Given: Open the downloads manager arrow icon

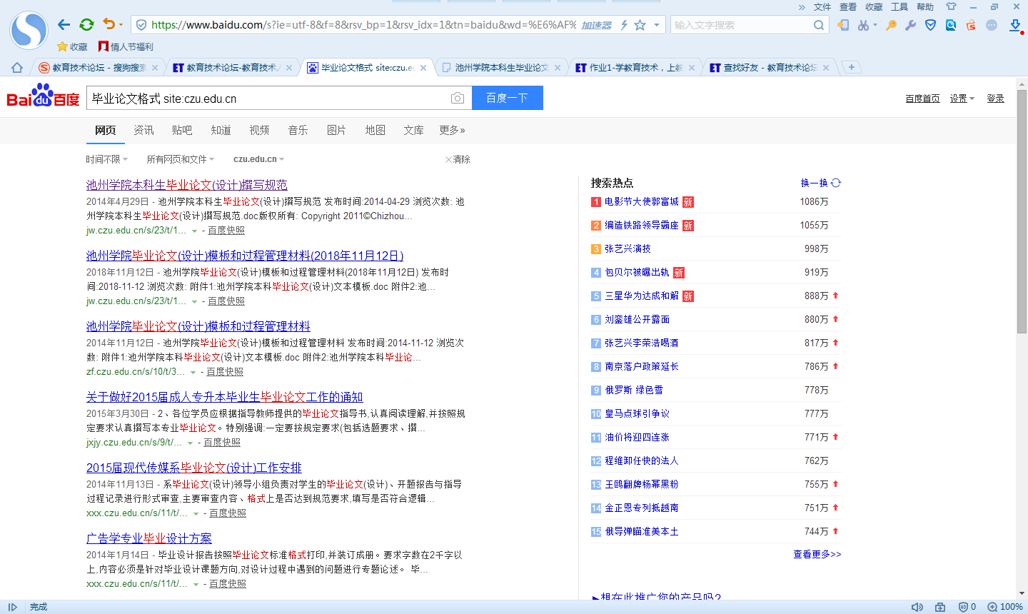Looking at the screenshot, I should click(1015, 25).
